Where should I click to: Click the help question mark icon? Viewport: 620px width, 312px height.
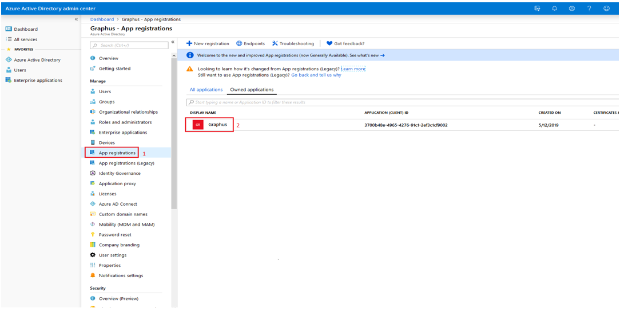[589, 9]
